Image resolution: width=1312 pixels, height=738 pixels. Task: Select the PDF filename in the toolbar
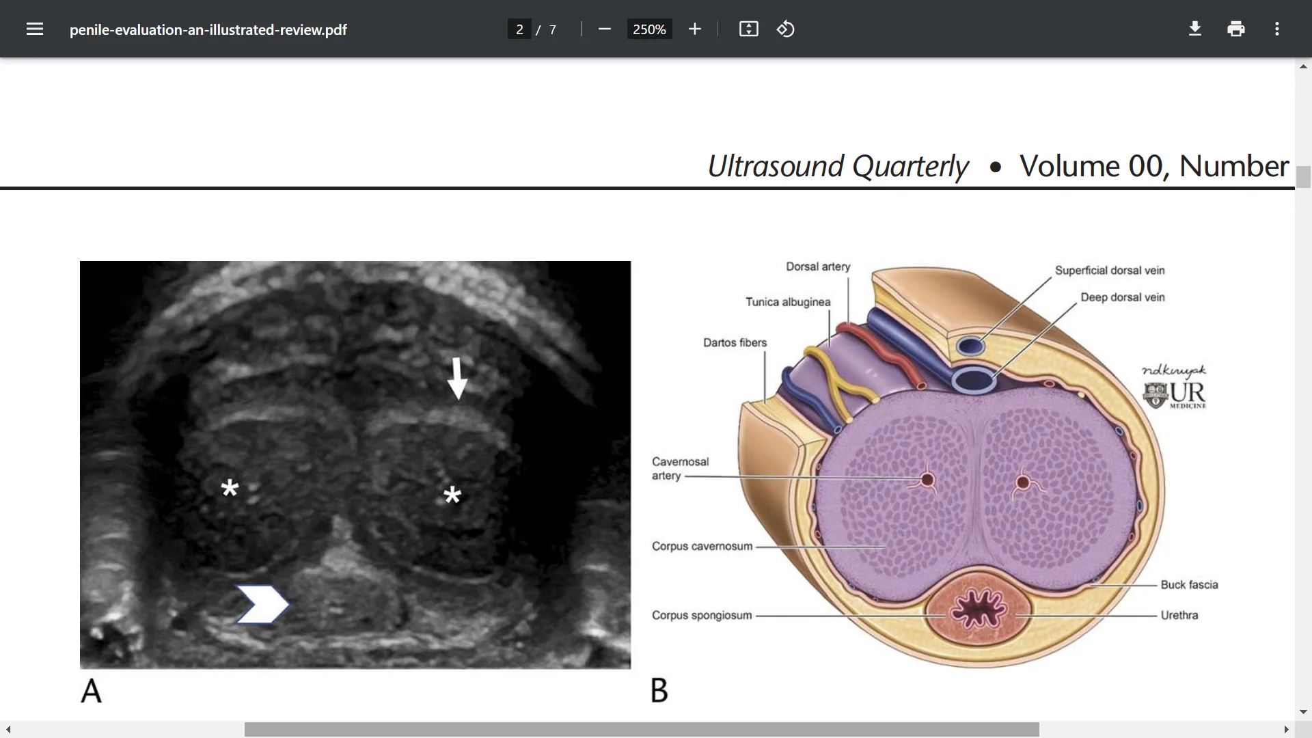tap(208, 29)
